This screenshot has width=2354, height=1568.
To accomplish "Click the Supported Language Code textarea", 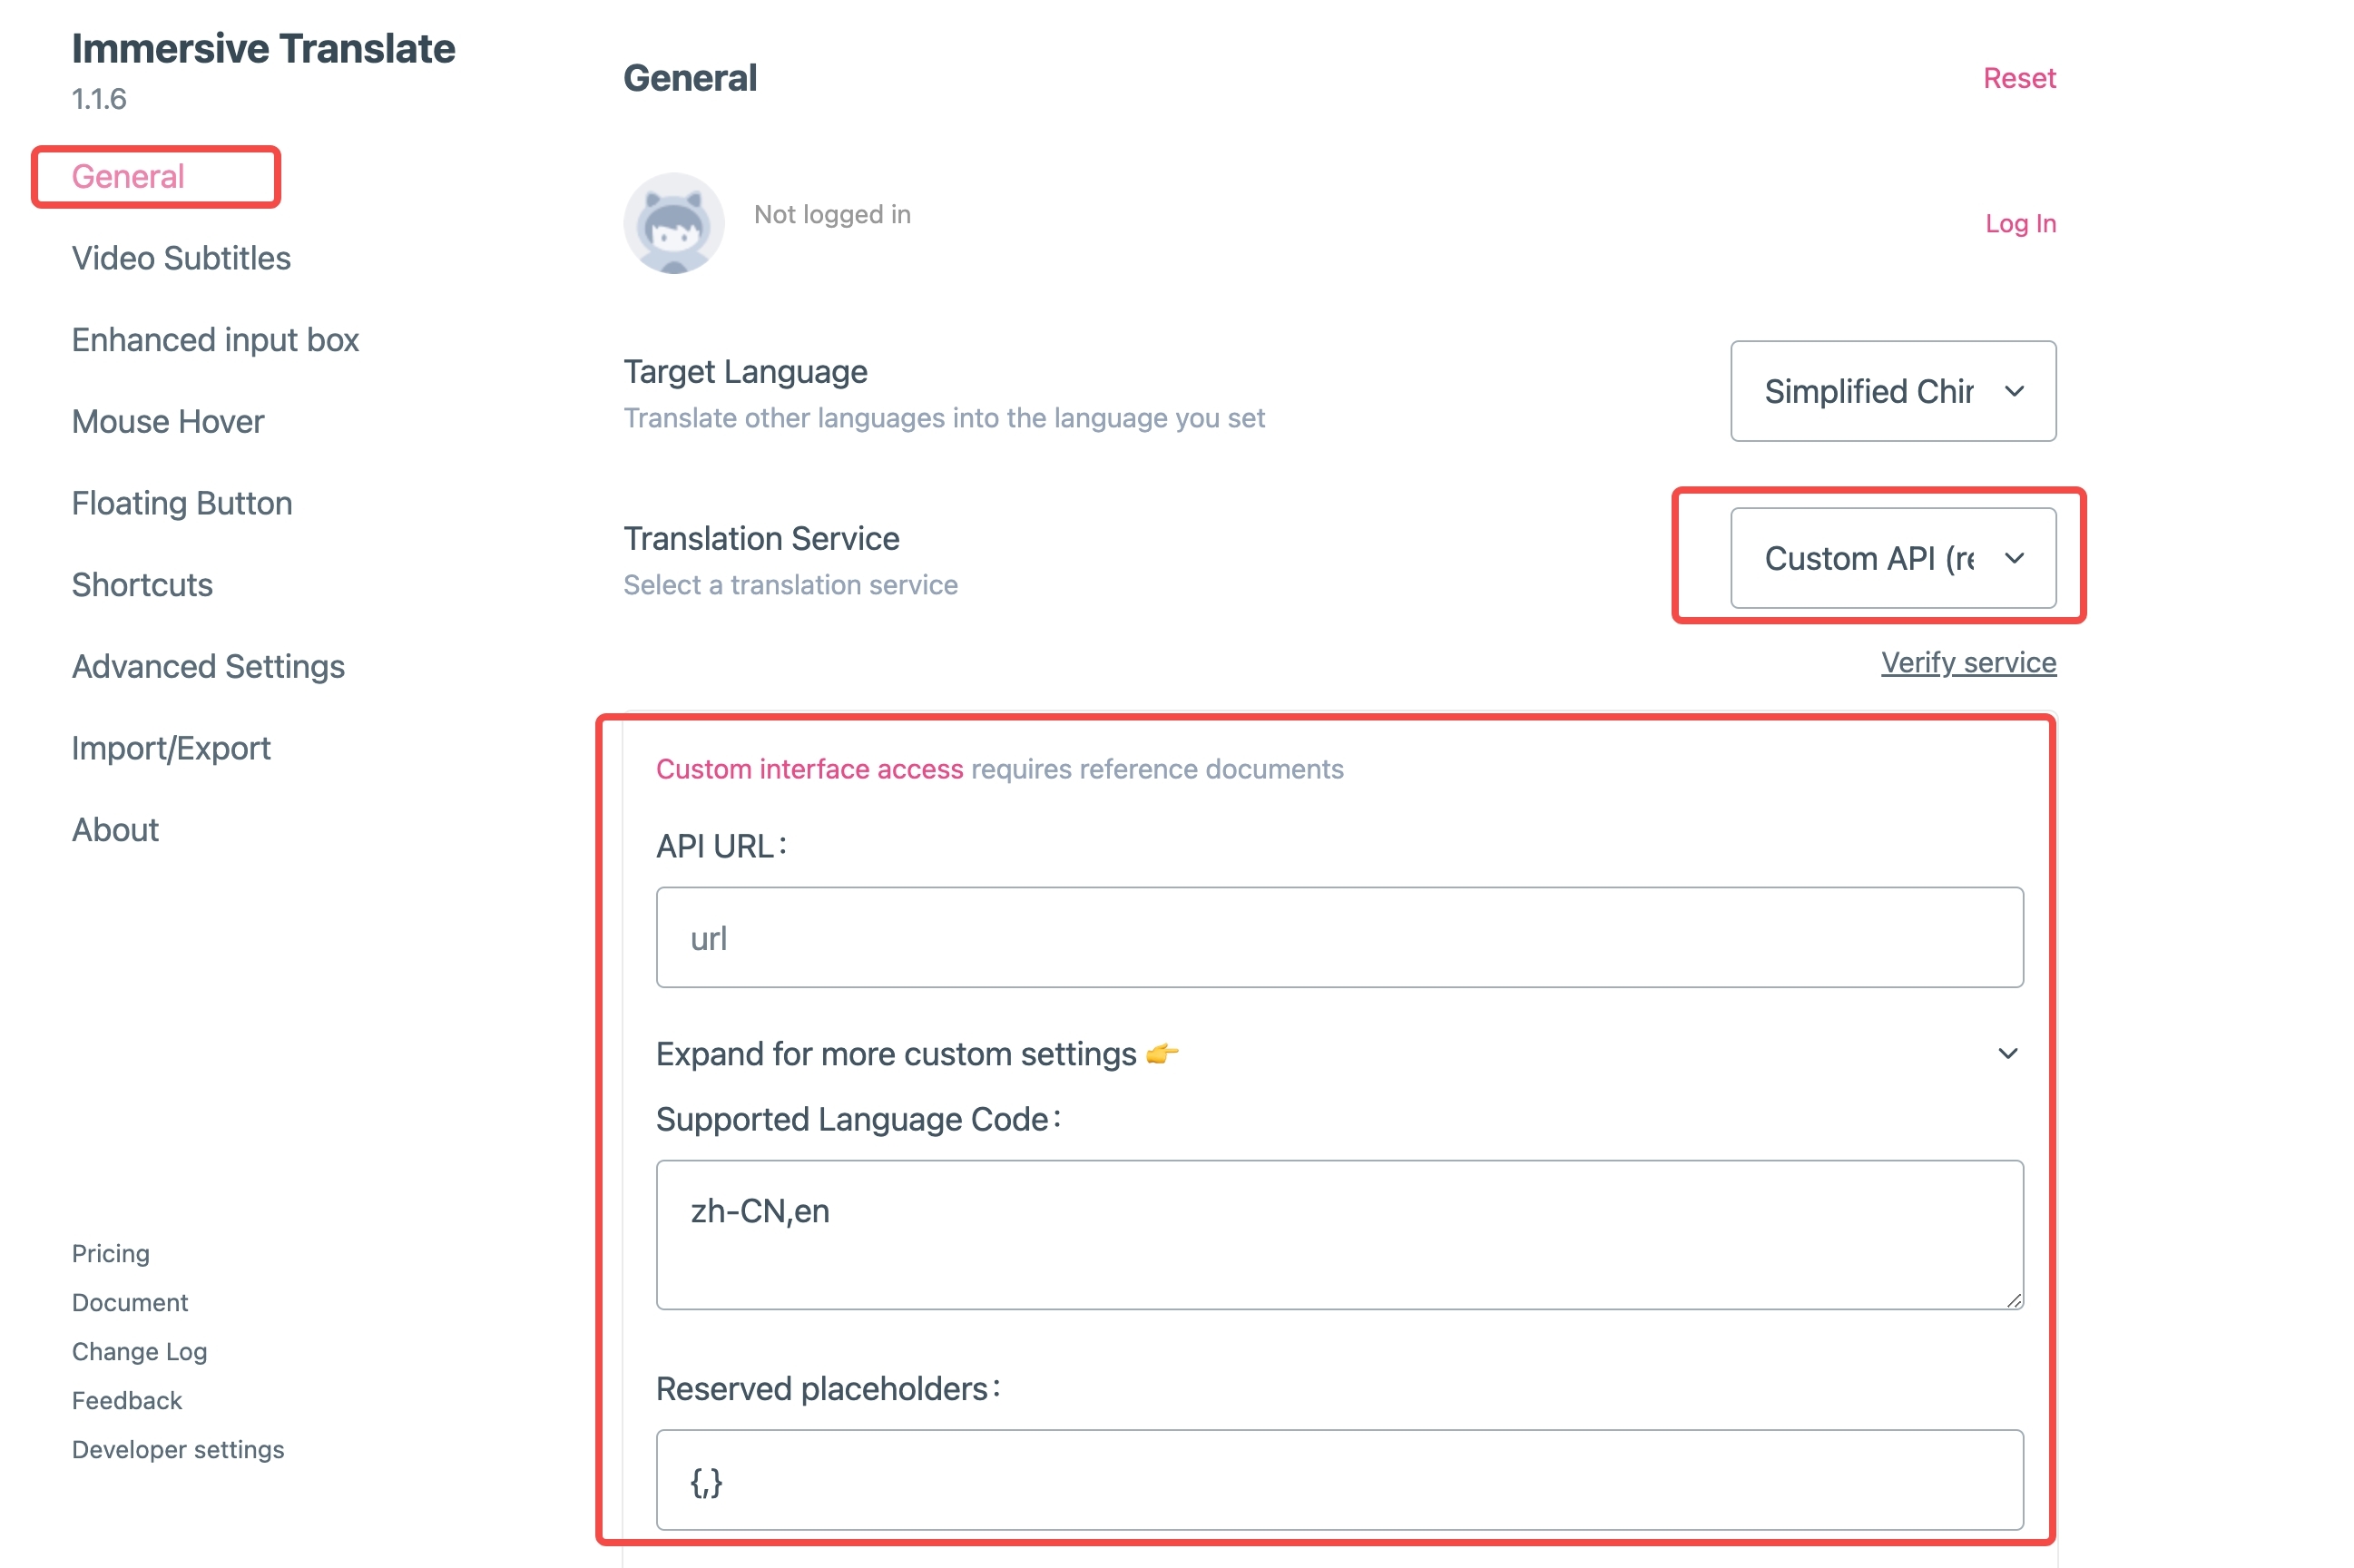I will (1339, 1235).
